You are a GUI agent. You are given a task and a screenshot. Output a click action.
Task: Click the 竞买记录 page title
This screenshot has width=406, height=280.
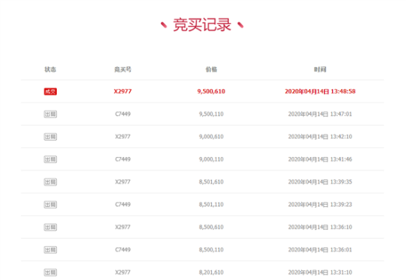click(x=202, y=25)
